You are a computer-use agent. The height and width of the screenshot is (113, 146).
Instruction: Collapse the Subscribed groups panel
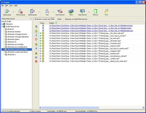tap(31, 19)
